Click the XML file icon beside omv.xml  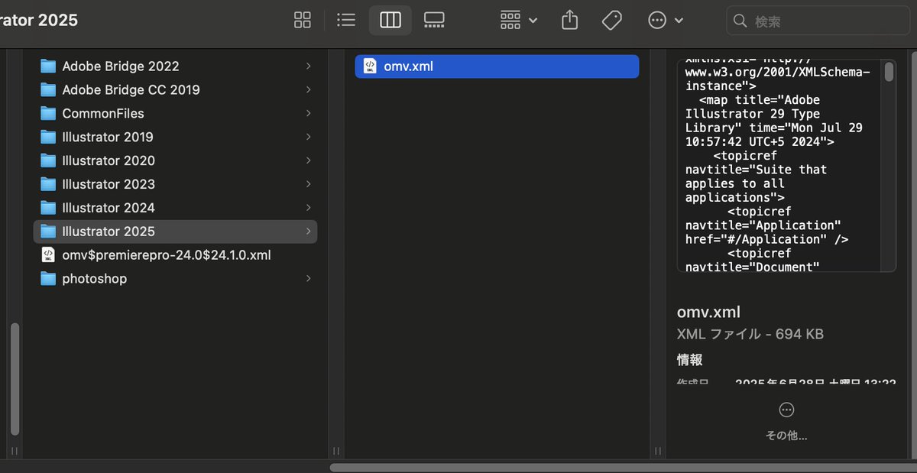(x=370, y=66)
